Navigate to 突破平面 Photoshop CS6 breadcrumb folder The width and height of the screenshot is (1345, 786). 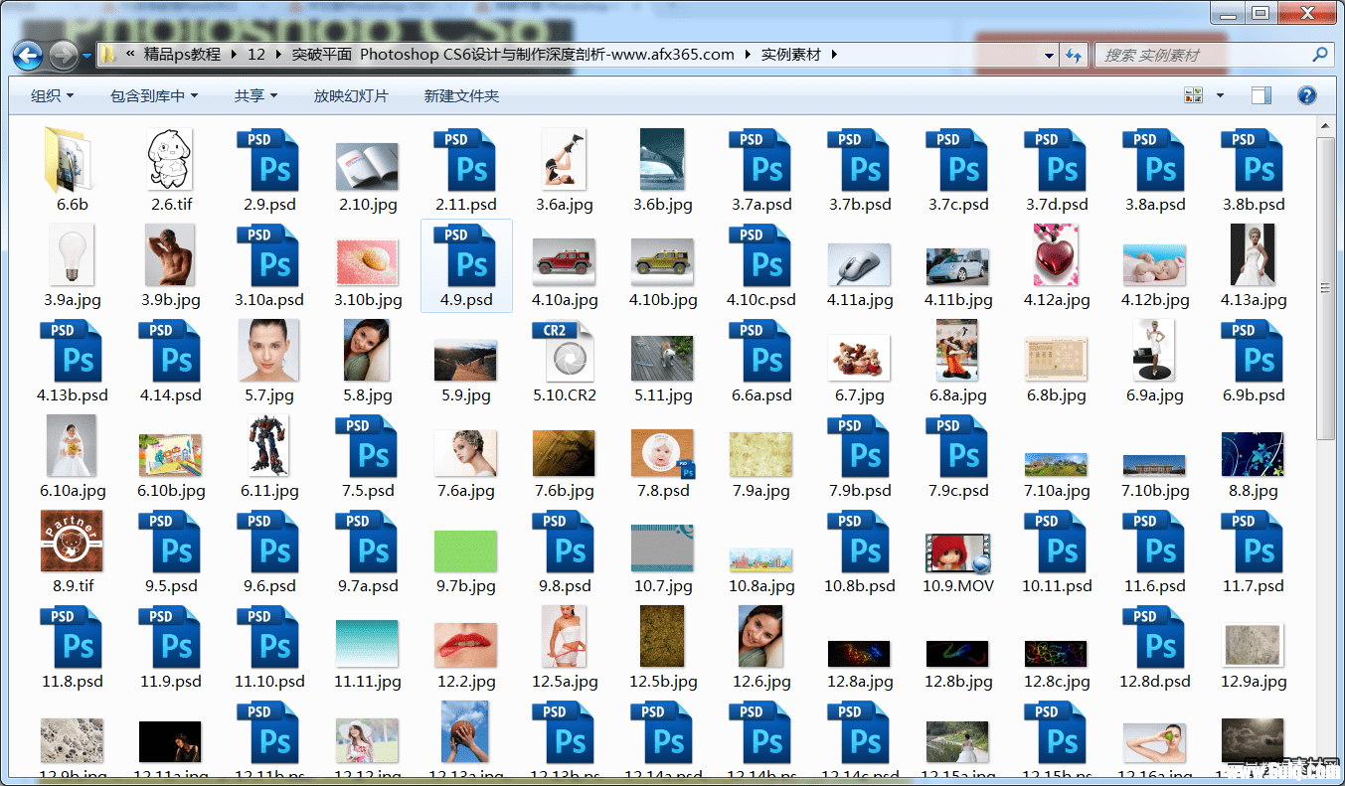click(513, 55)
